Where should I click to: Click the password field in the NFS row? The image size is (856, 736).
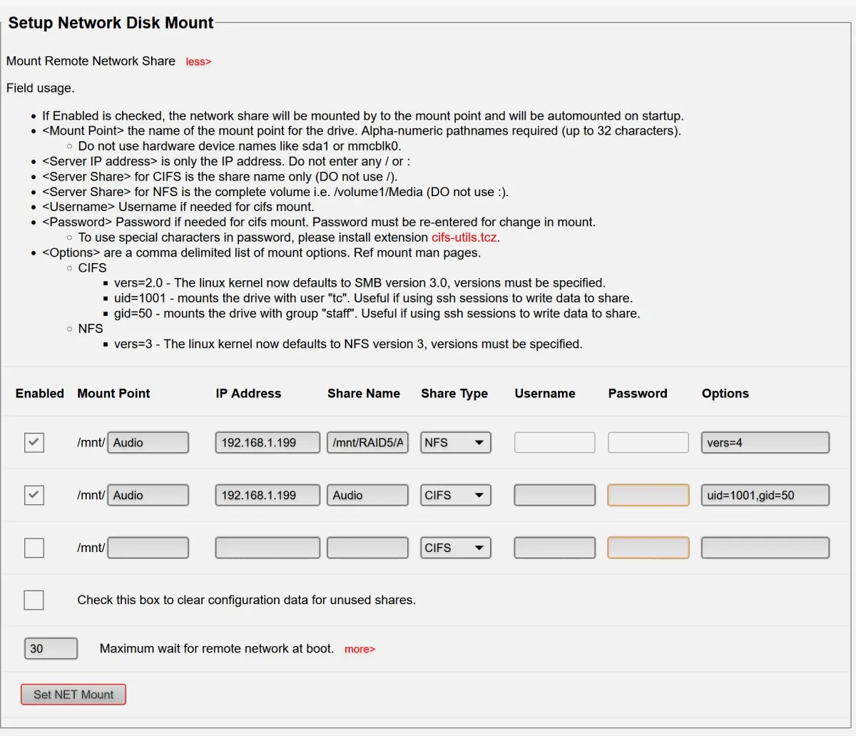pyautogui.click(x=648, y=442)
